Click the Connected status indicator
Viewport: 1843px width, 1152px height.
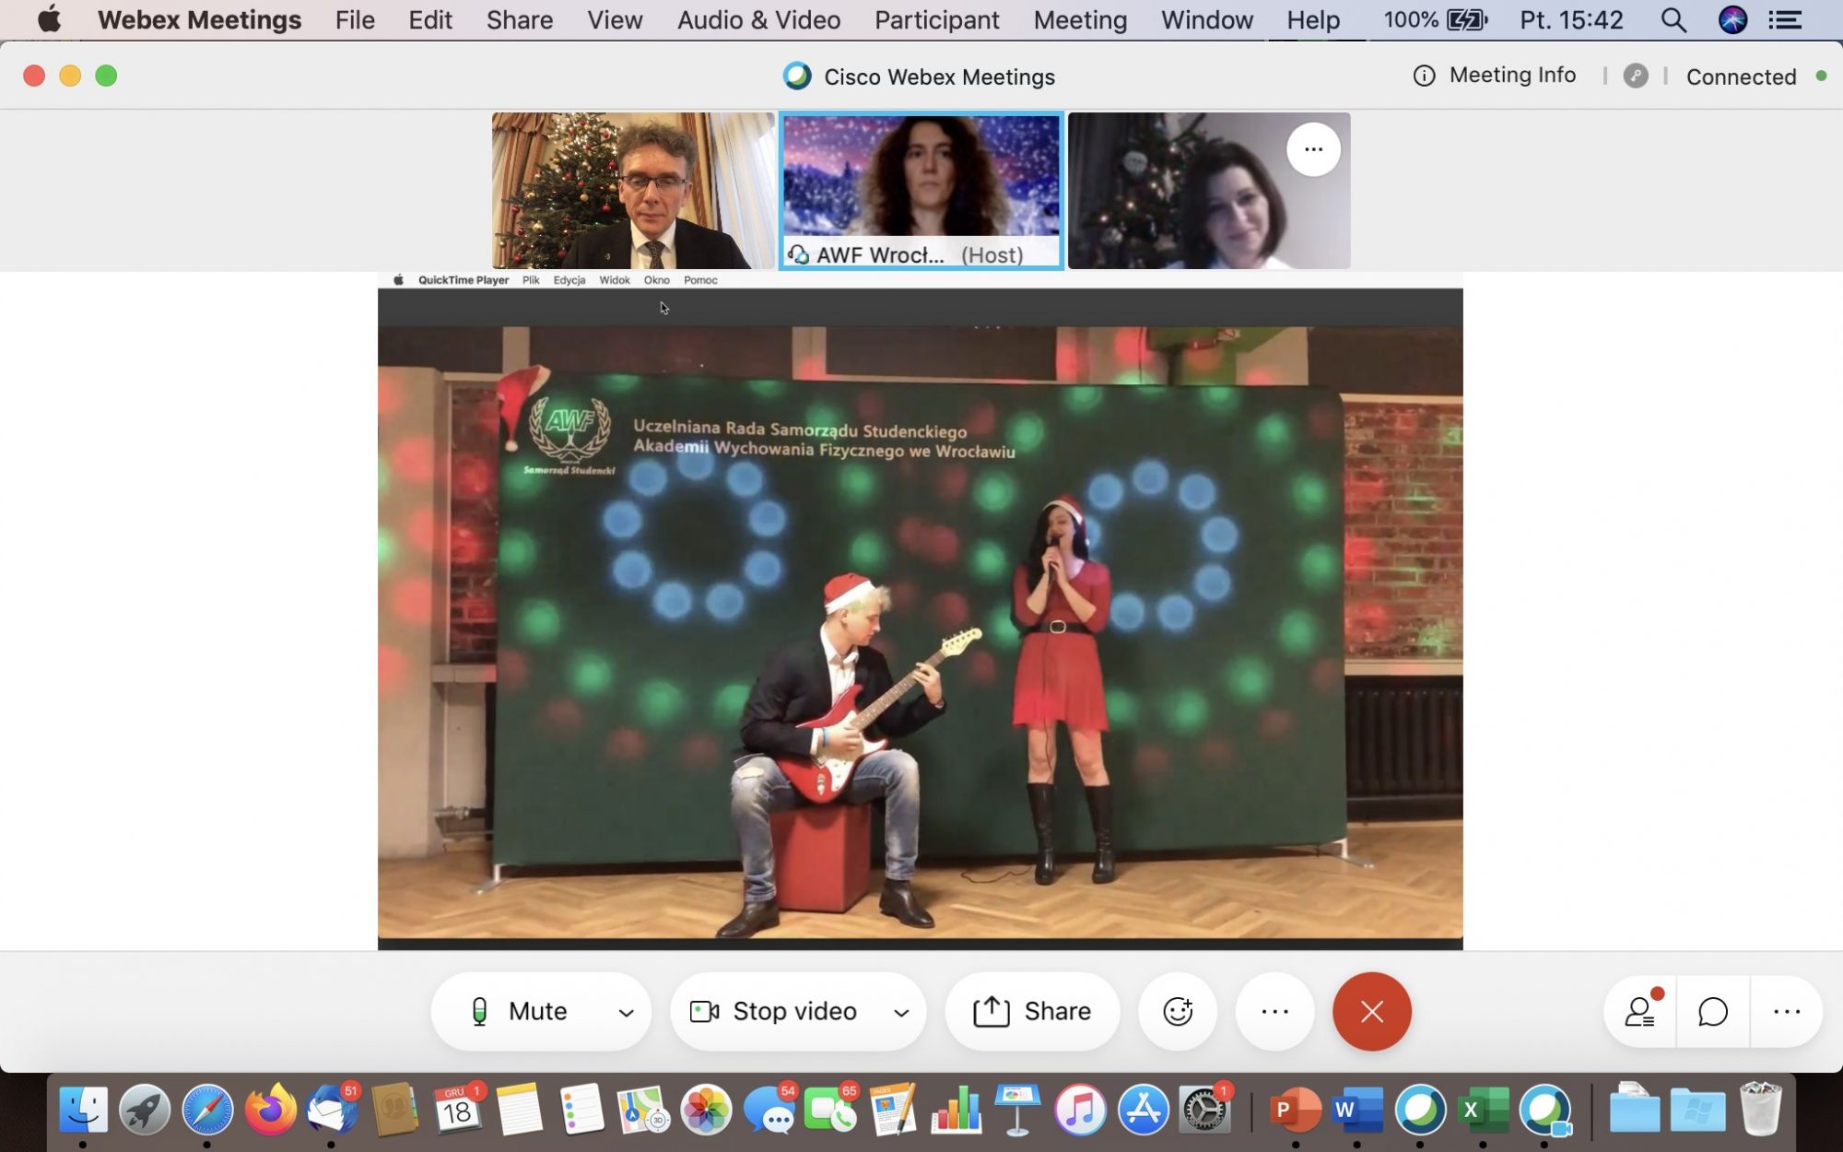(1755, 76)
